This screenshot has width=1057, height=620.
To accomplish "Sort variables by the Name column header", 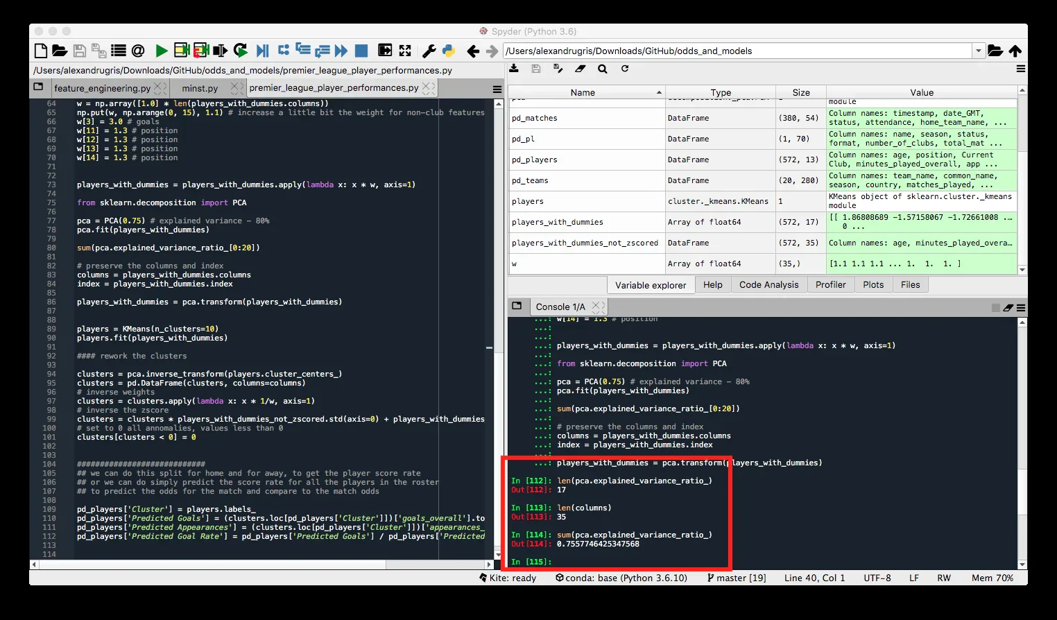I will (x=587, y=92).
